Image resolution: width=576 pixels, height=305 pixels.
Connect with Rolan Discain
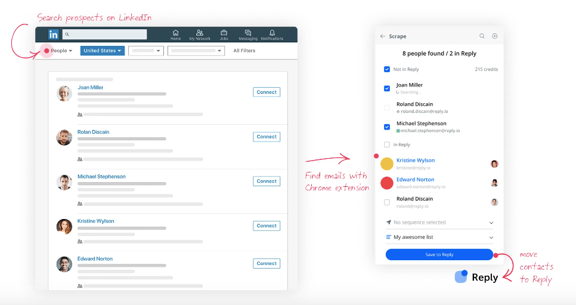(x=267, y=137)
